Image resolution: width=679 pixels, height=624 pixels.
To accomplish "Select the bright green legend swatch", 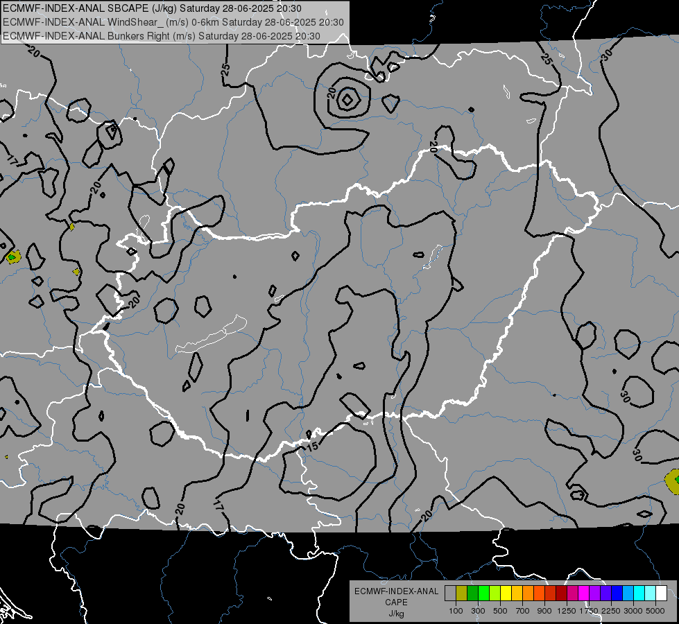I will [x=483, y=593].
